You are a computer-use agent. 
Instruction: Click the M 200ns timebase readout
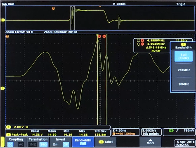point(119,4)
